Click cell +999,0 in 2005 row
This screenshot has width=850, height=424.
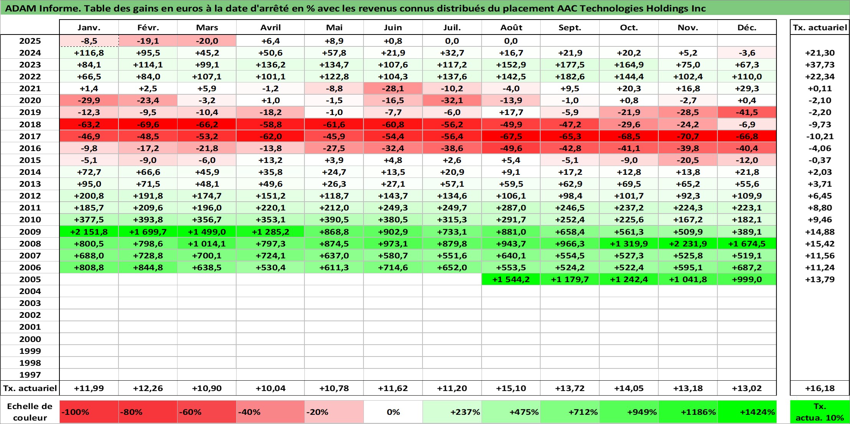click(747, 279)
